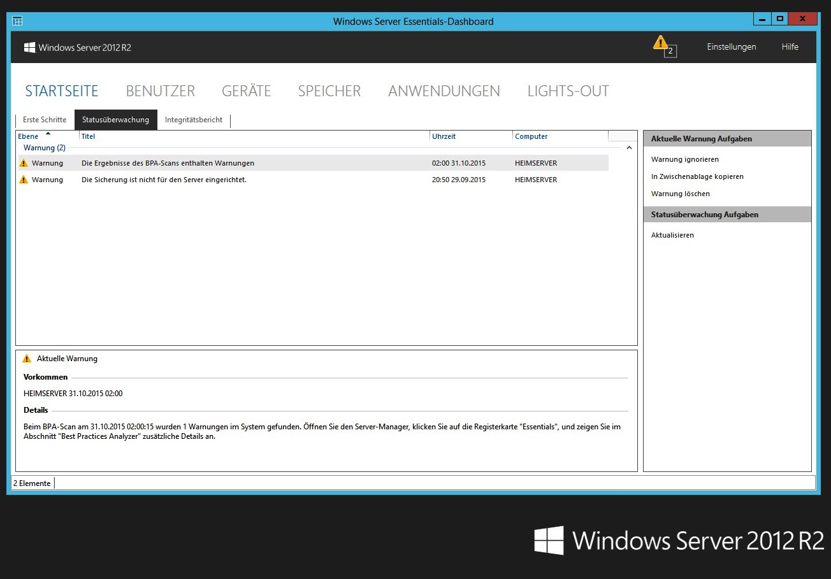Switch to the Erste Schritte tab
This screenshot has width=831, height=579.
[45, 120]
